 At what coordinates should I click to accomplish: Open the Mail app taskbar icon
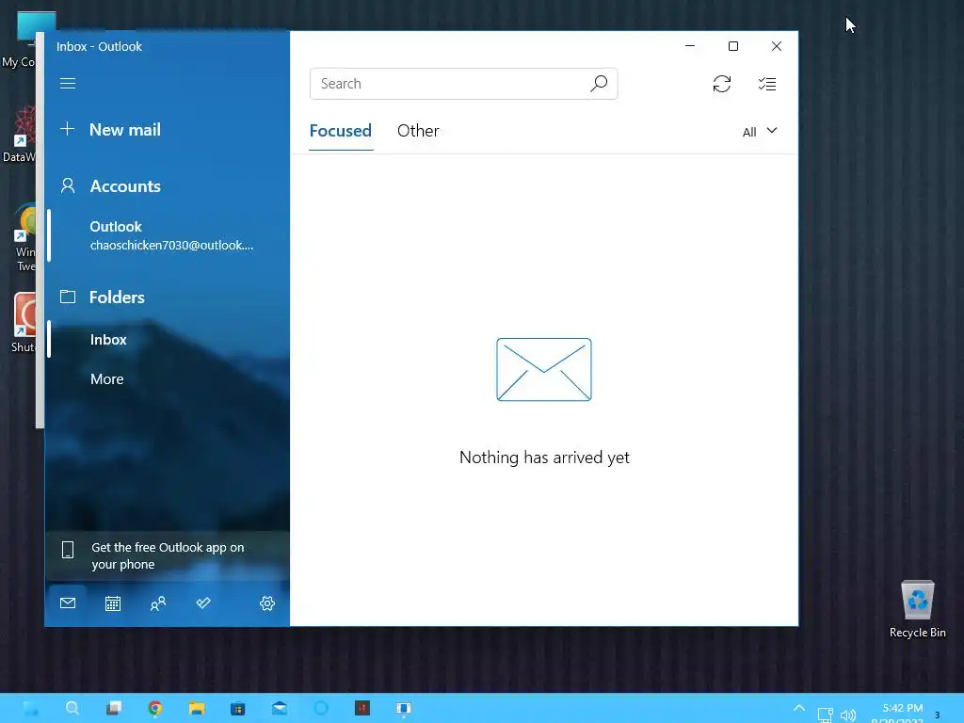click(x=279, y=708)
